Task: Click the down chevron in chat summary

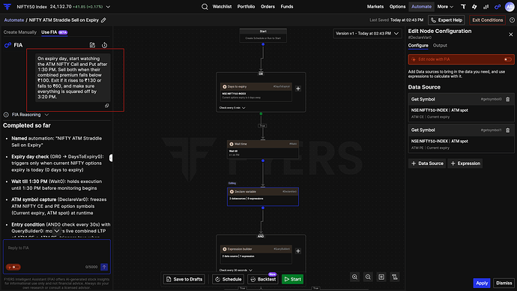Action: coord(57,231)
